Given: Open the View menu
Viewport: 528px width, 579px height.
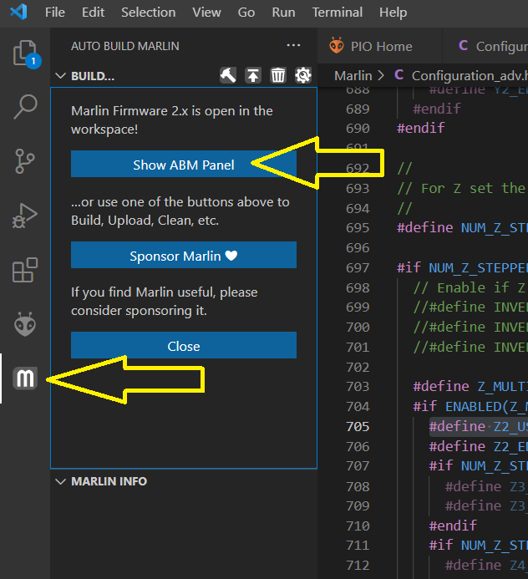Looking at the screenshot, I should click(x=206, y=13).
